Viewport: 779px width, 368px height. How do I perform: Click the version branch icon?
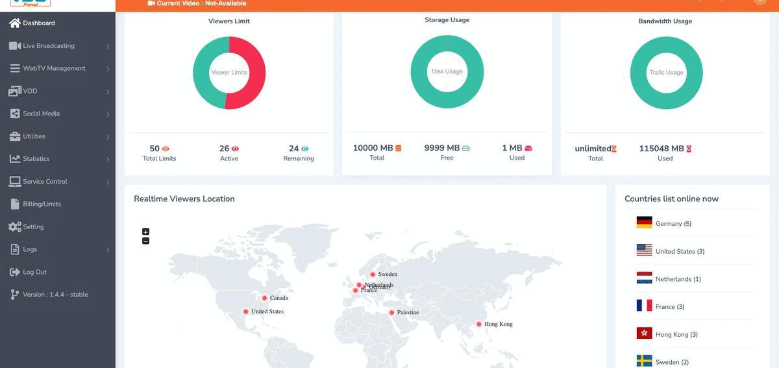coord(15,295)
